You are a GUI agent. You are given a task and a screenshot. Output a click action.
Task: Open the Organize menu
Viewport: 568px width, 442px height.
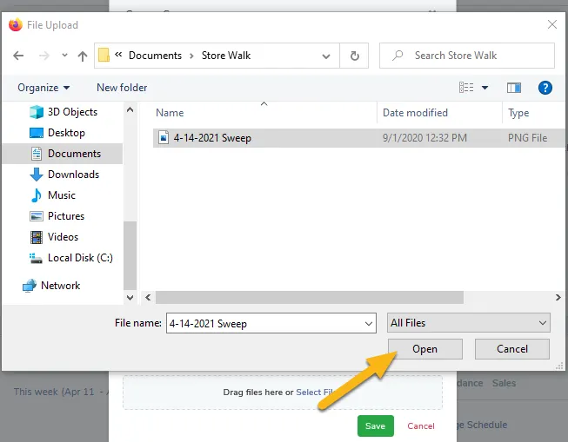coord(43,88)
